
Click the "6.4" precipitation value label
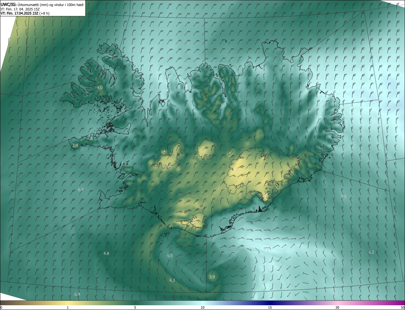pos(77,294)
